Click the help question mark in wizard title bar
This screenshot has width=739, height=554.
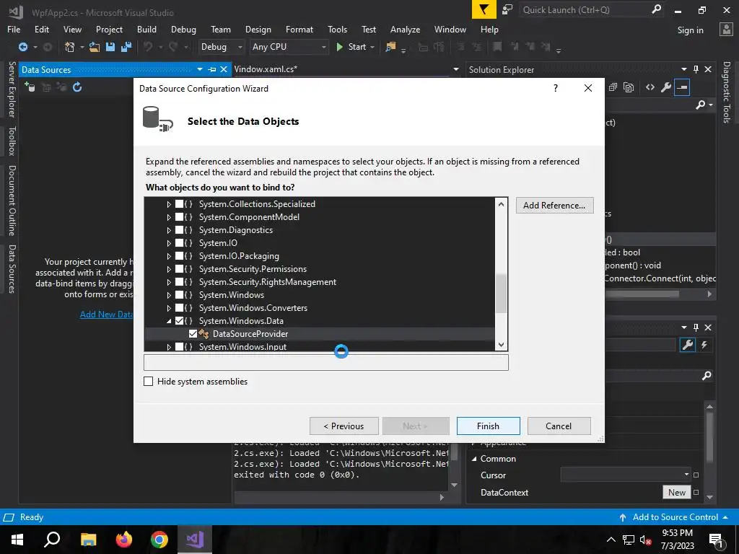click(556, 88)
